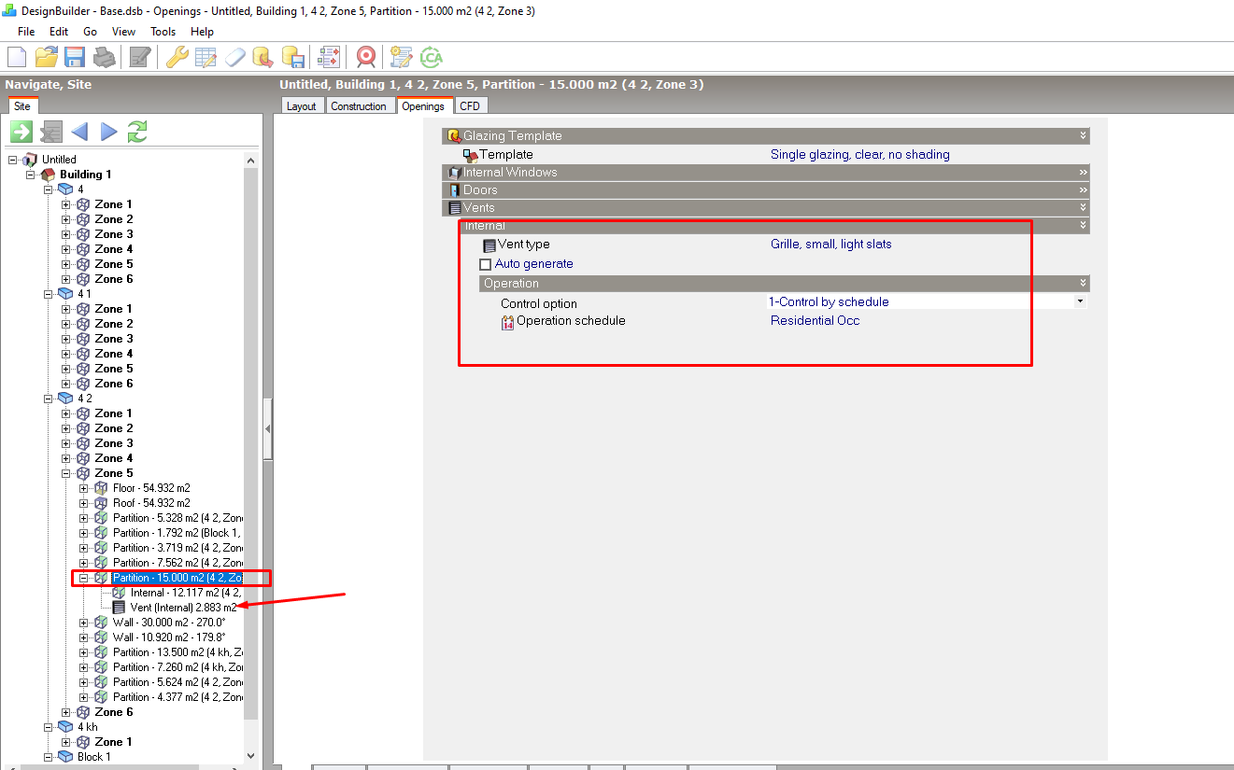
Task: Click the Grille, small, light slats vent type
Action: [831, 245]
